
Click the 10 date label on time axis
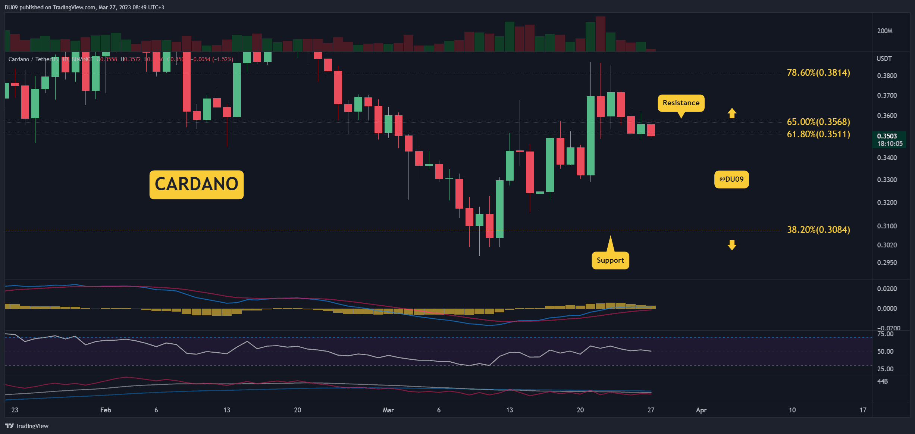(792, 410)
